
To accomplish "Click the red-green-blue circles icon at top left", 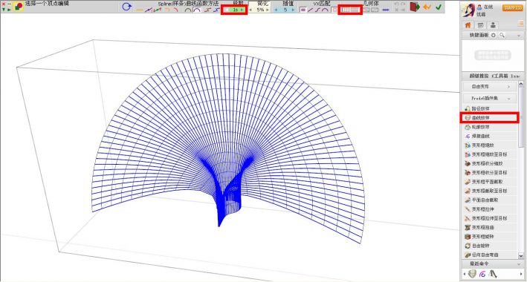I will pyautogui.click(x=19, y=6).
